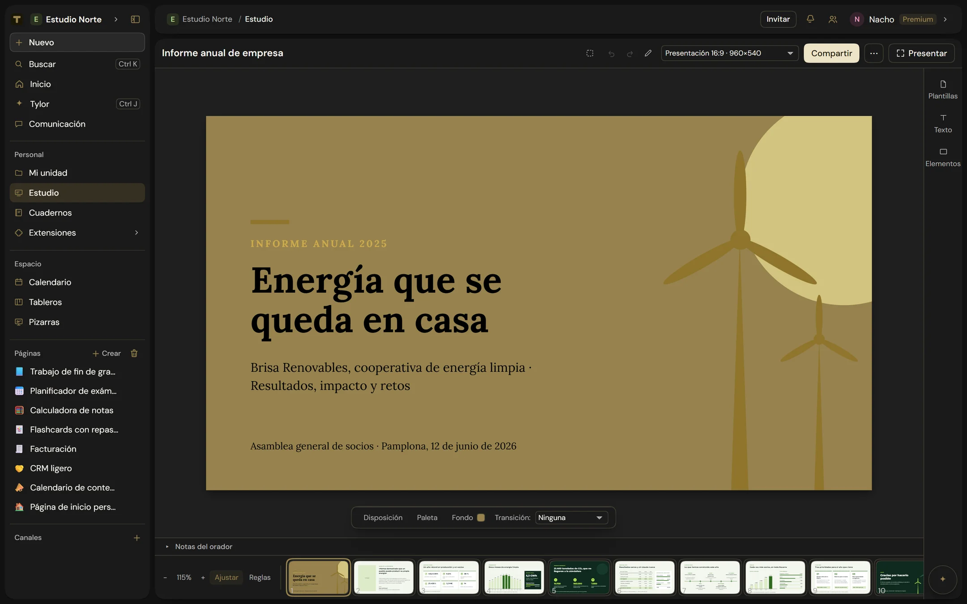The image size is (967, 604).
Task: Click the Nuevo button
Action: click(x=77, y=43)
